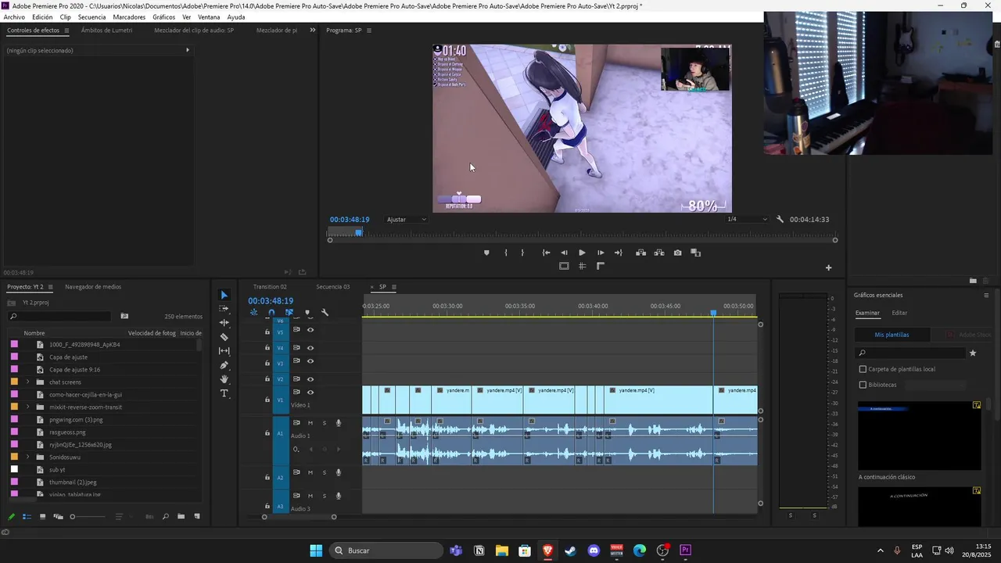This screenshot has width=1001, height=563.
Task: Open the Editar tab in Gráficos esenciales
Action: pos(899,313)
